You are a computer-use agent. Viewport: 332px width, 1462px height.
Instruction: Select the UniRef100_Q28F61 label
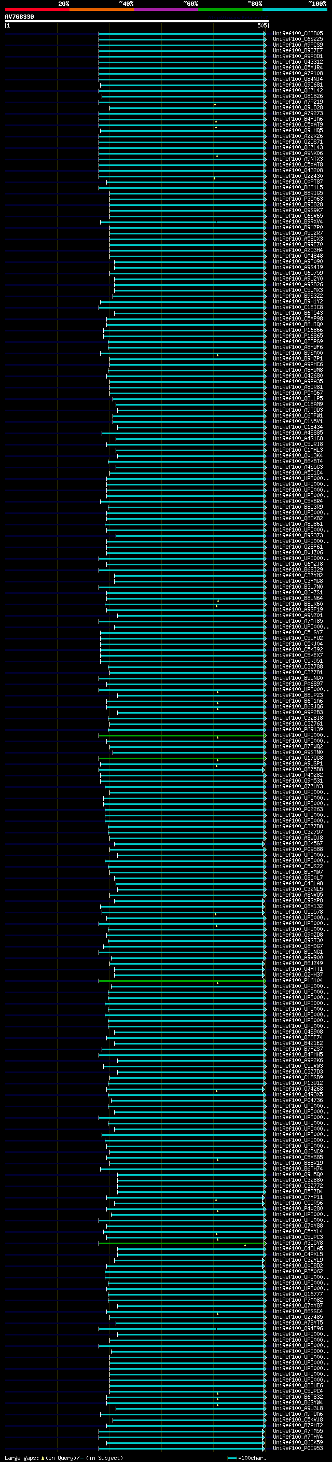(297, 547)
